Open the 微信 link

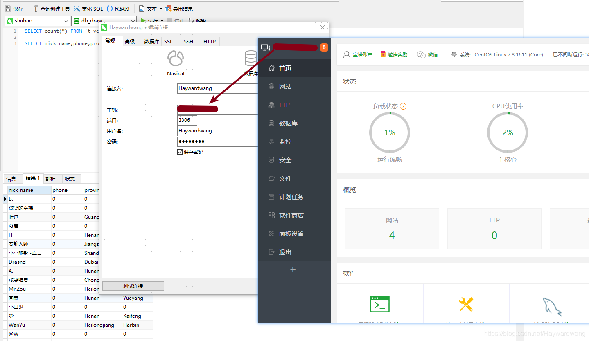click(433, 54)
